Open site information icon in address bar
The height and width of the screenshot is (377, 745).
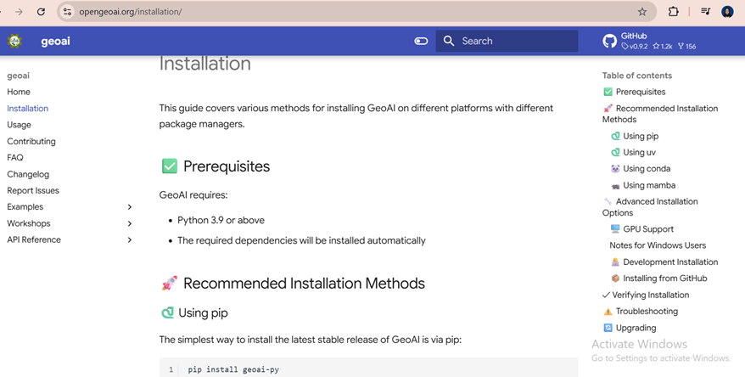pyautogui.click(x=68, y=11)
